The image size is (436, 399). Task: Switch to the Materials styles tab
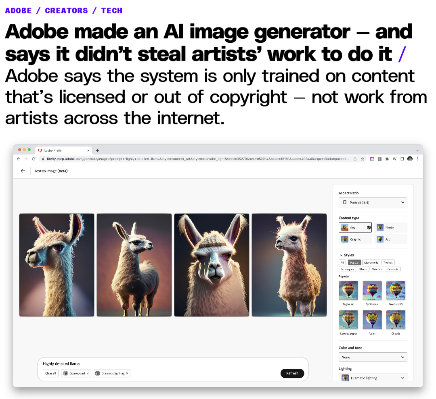pyautogui.click(x=377, y=269)
